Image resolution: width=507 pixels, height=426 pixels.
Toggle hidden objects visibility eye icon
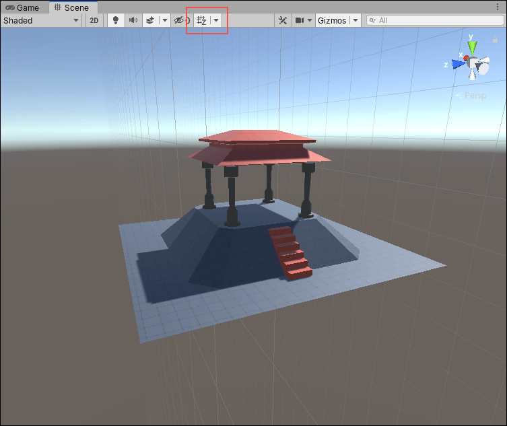[x=180, y=20]
